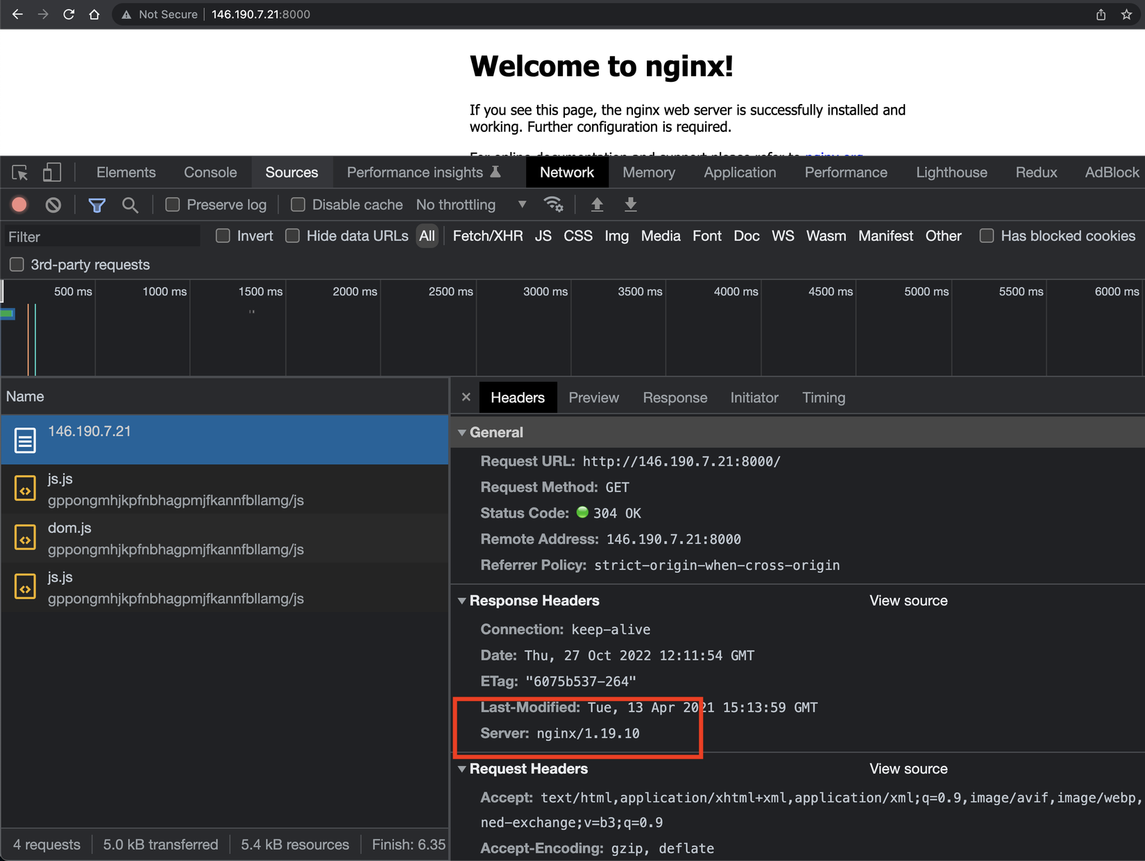Filter requests by Font type
The height and width of the screenshot is (861, 1145).
click(707, 236)
